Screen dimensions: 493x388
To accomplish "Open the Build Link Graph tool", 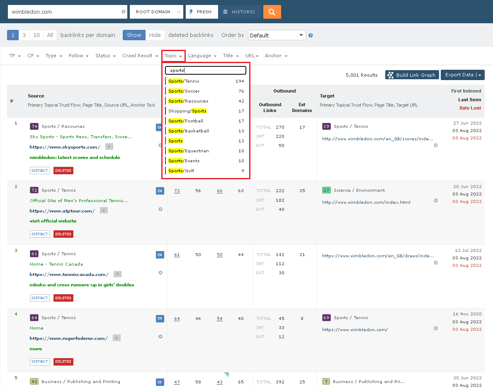I will [x=412, y=75].
